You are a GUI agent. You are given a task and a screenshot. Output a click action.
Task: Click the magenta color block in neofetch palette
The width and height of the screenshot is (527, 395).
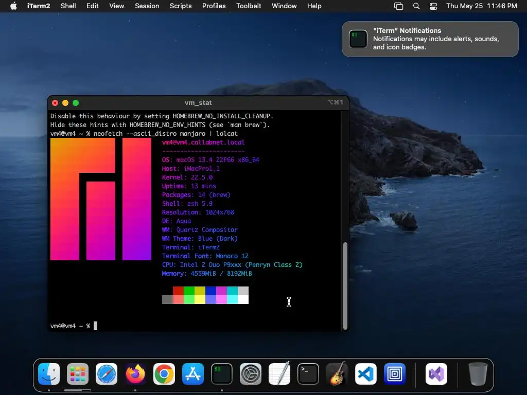(221, 291)
